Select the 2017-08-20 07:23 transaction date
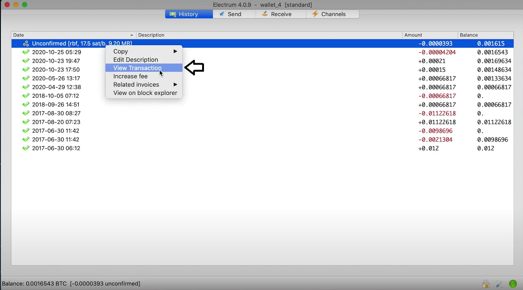523x290 pixels. point(56,122)
